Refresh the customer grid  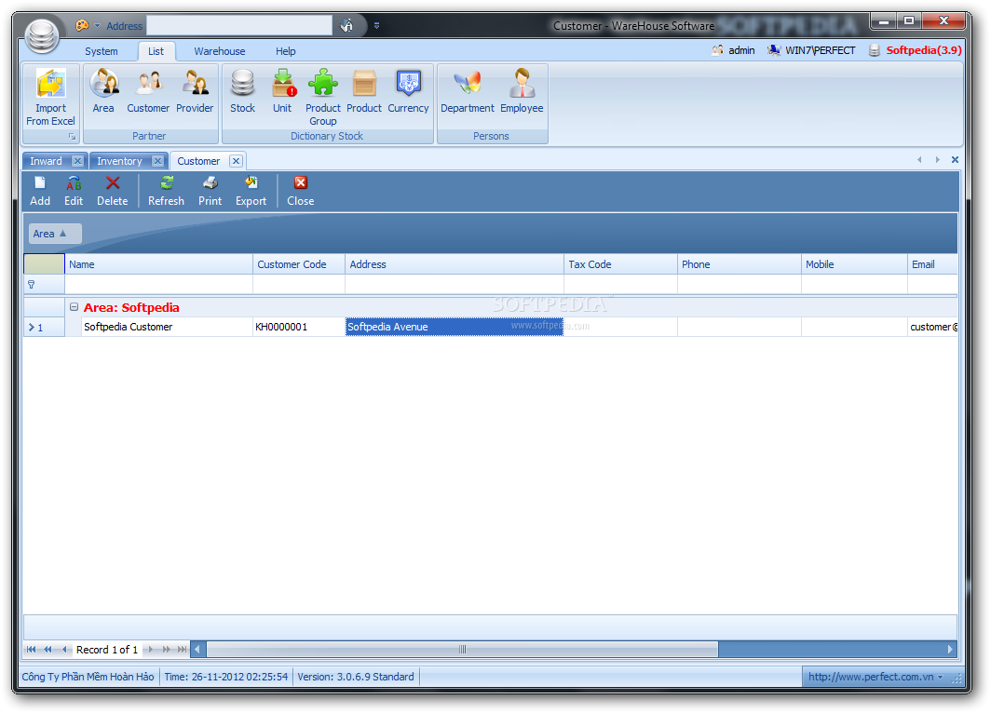coord(166,192)
